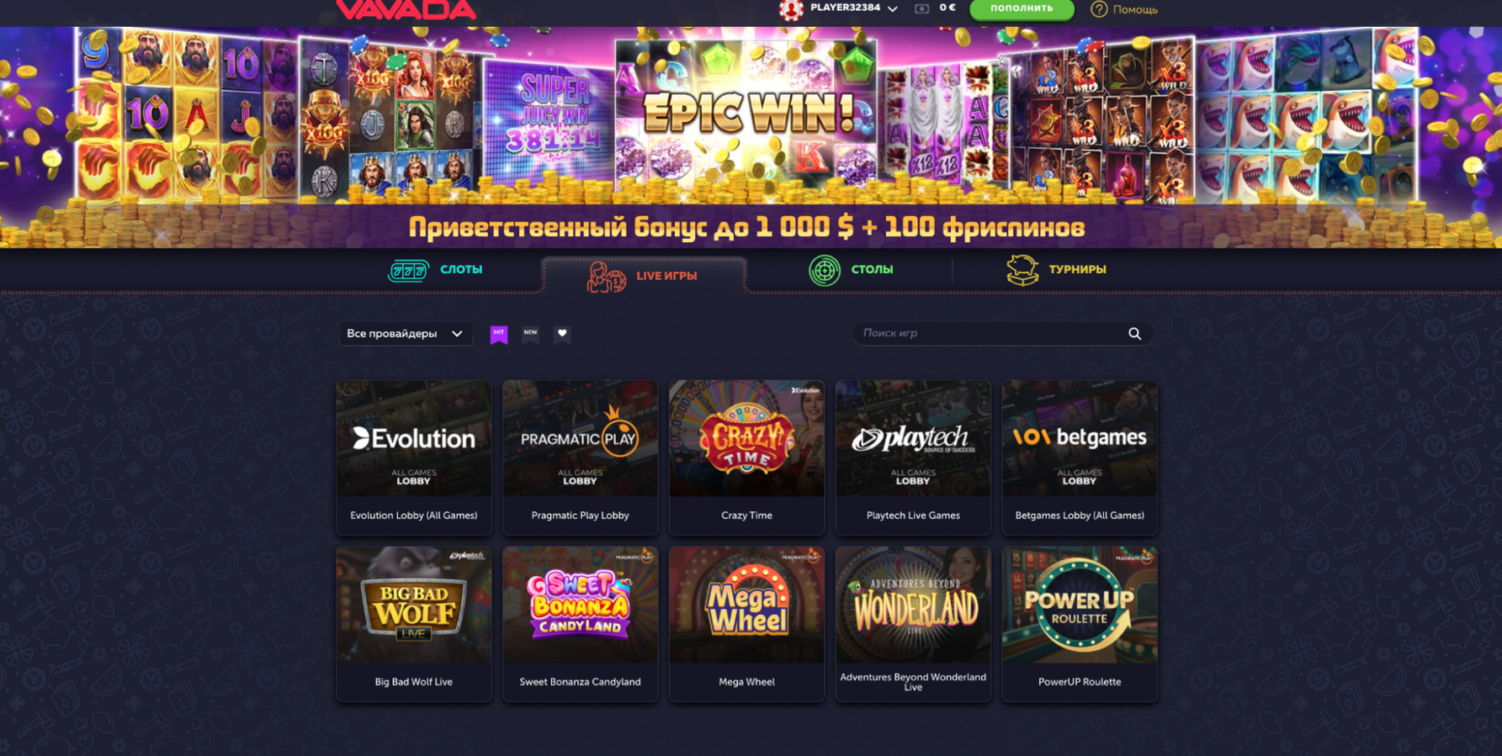Viewport: 1502px width, 756px height.
Task: Open the Evolution Lobby game tile
Action: point(414,457)
